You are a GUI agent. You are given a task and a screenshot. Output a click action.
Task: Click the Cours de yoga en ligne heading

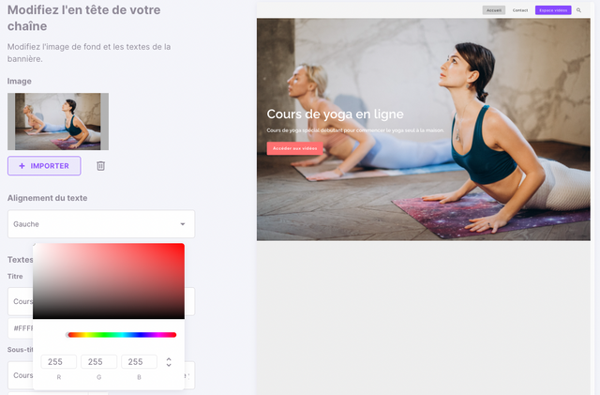[x=335, y=114]
